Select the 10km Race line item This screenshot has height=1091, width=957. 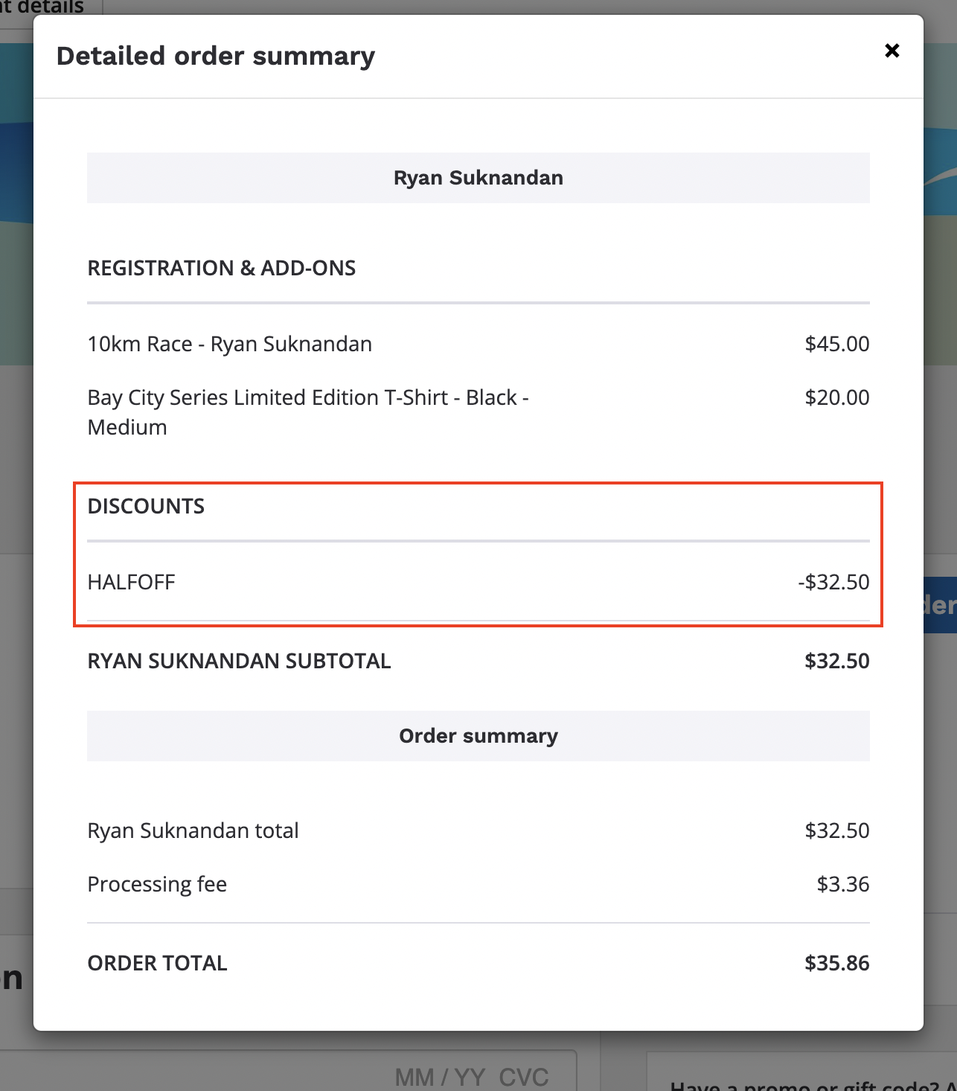pos(230,344)
